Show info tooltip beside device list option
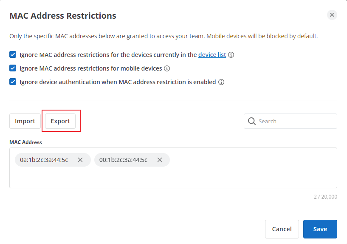This screenshot has height=244, width=347. pos(231,55)
